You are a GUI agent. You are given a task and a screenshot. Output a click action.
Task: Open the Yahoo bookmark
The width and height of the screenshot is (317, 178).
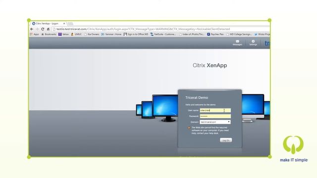pyautogui.click(x=63, y=34)
